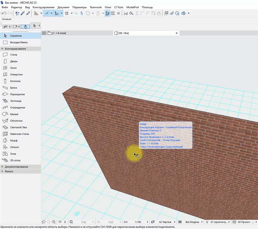This screenshot has width=258, height=229.
Task: Select the Дверь (Door) tool
Action: pos(13,61)
